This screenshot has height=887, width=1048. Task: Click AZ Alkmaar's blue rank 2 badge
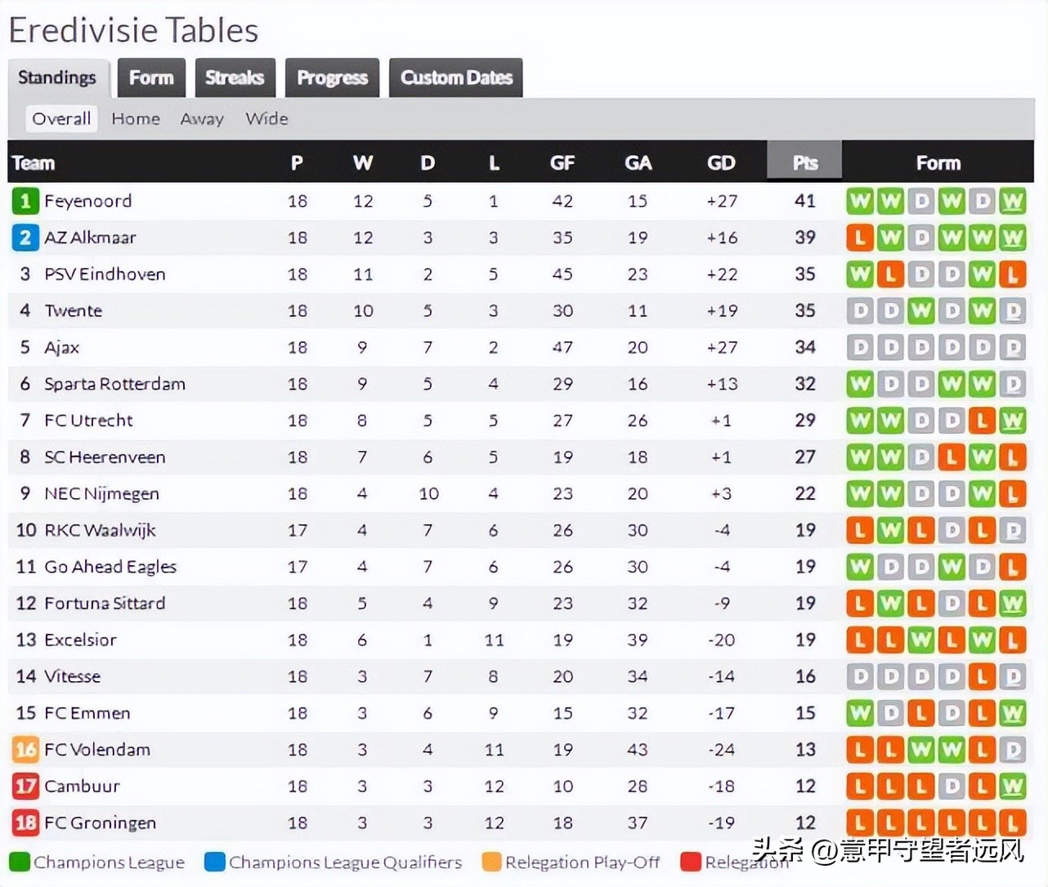[25, 238]
